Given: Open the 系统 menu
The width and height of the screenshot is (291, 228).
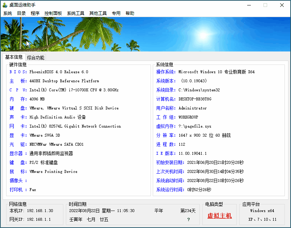Looking at the screenshot, I should [8, 13].
